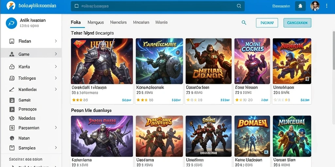The height and width of the screenshot is (167, 335).
Task: Switch to the Menie tab
Action: point(162,23)
